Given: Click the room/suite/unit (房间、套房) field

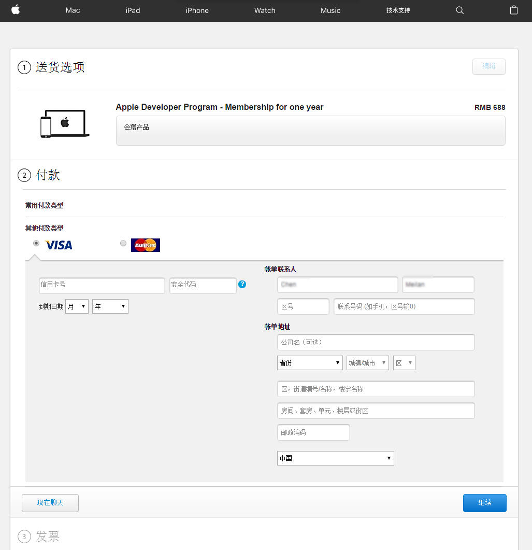Looking at the screenshot, I should [x=376, y=411].
